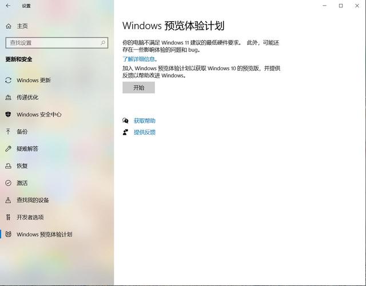Click the search magnifier icon
Image resolution: width=366 pixels, height=286 pixels.
(103, 43)
